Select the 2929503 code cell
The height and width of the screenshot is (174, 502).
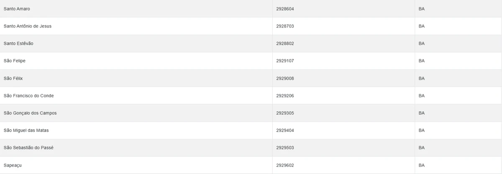click(x=285, y=148)
